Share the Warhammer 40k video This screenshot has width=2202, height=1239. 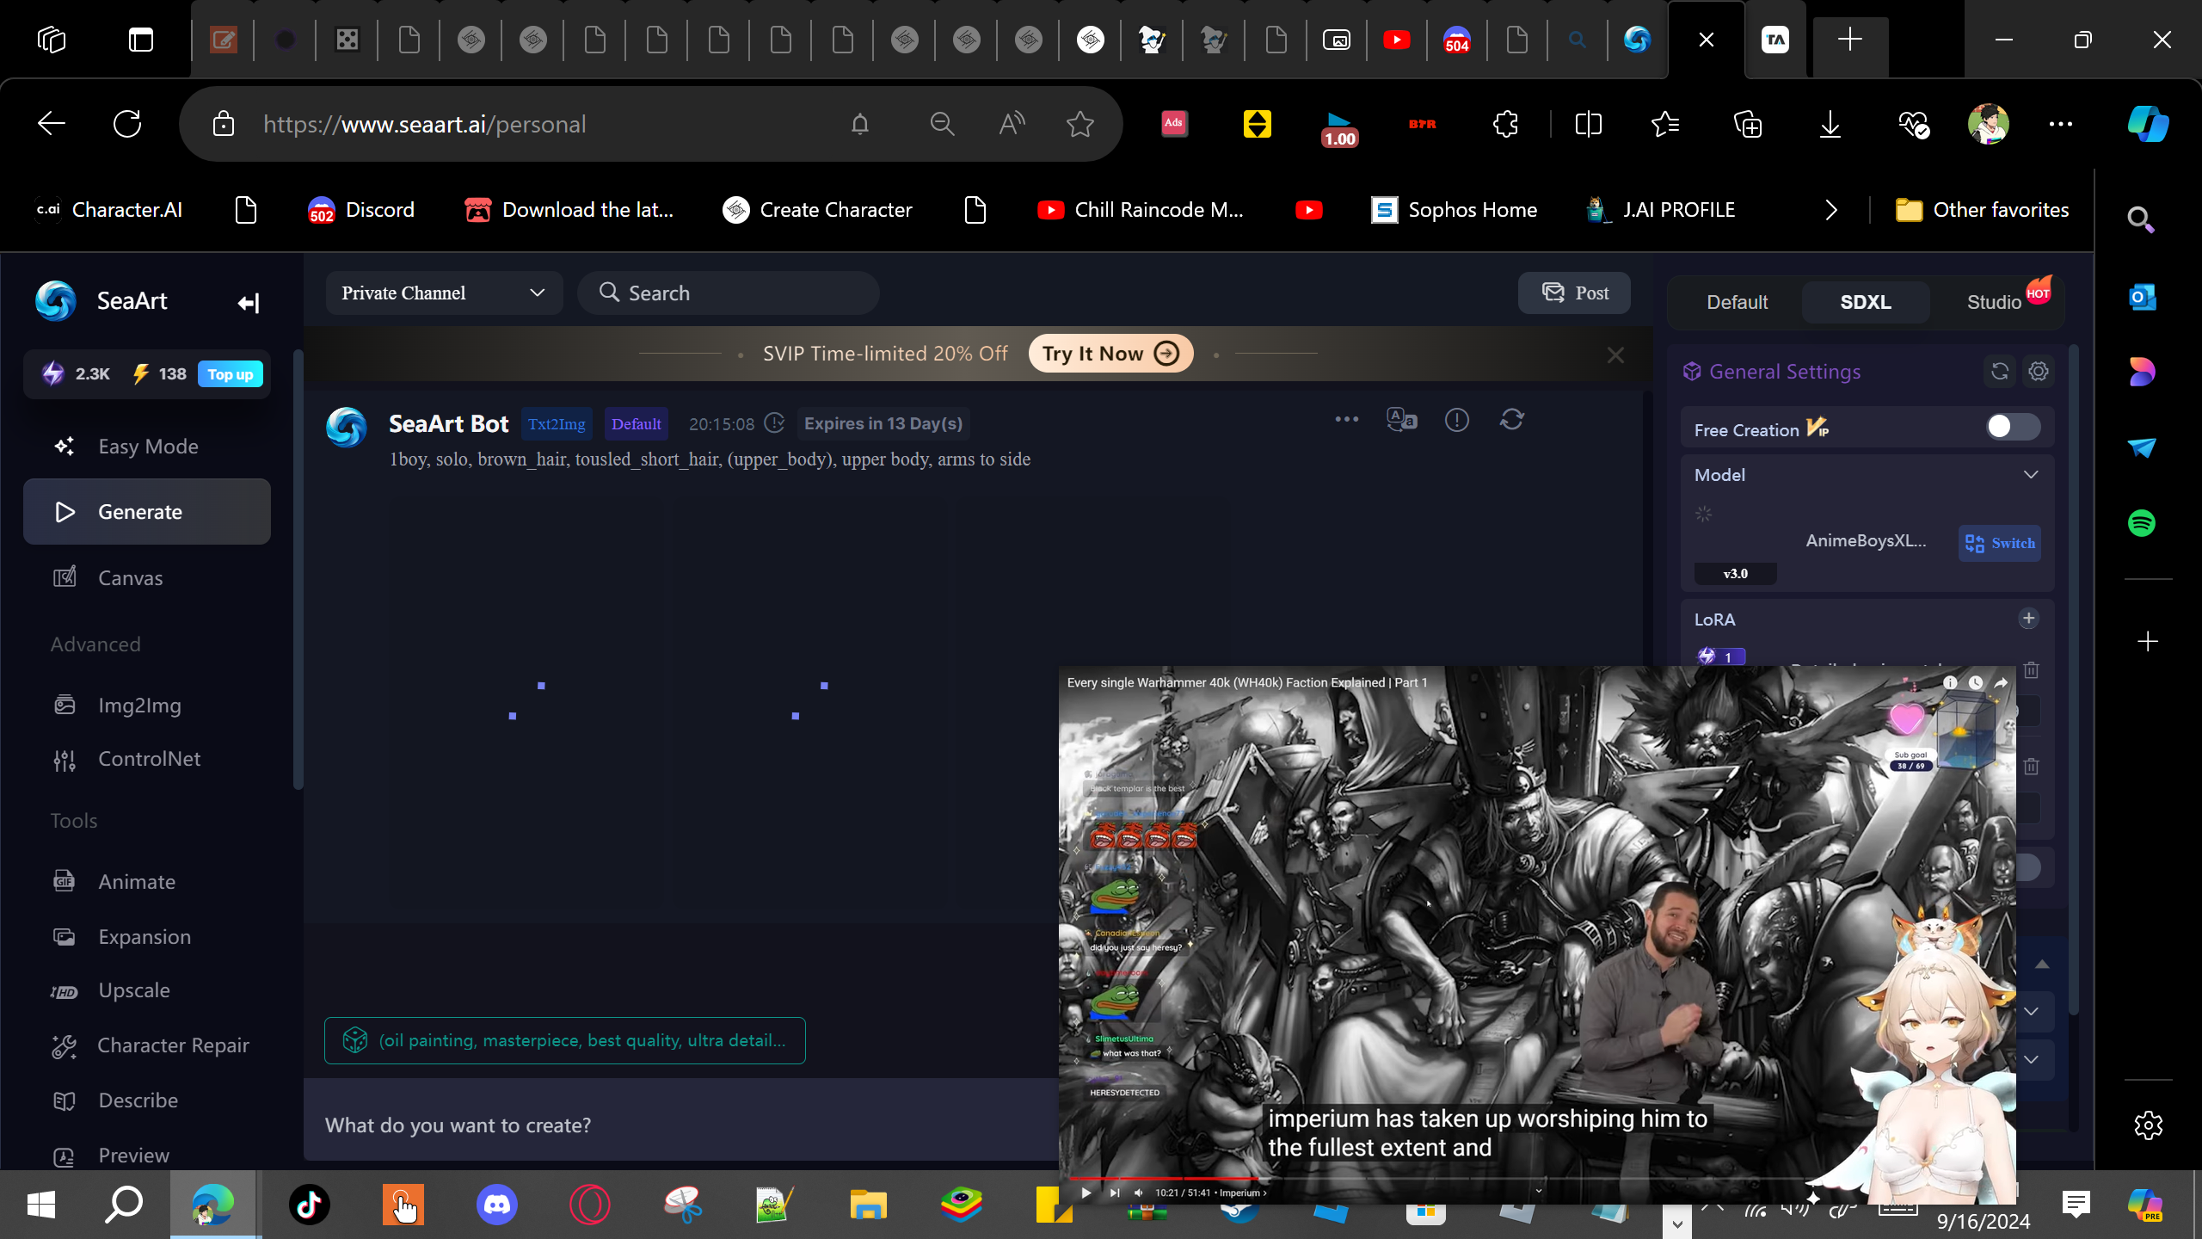pos(2002,682)
